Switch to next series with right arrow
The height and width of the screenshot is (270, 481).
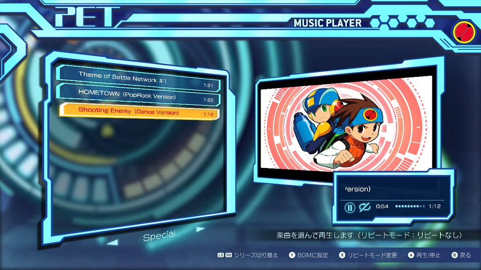click(x=200, y=229)
